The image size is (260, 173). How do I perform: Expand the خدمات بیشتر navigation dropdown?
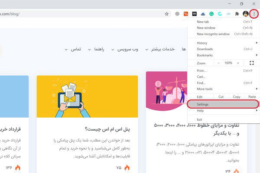[x=160, y=49]
